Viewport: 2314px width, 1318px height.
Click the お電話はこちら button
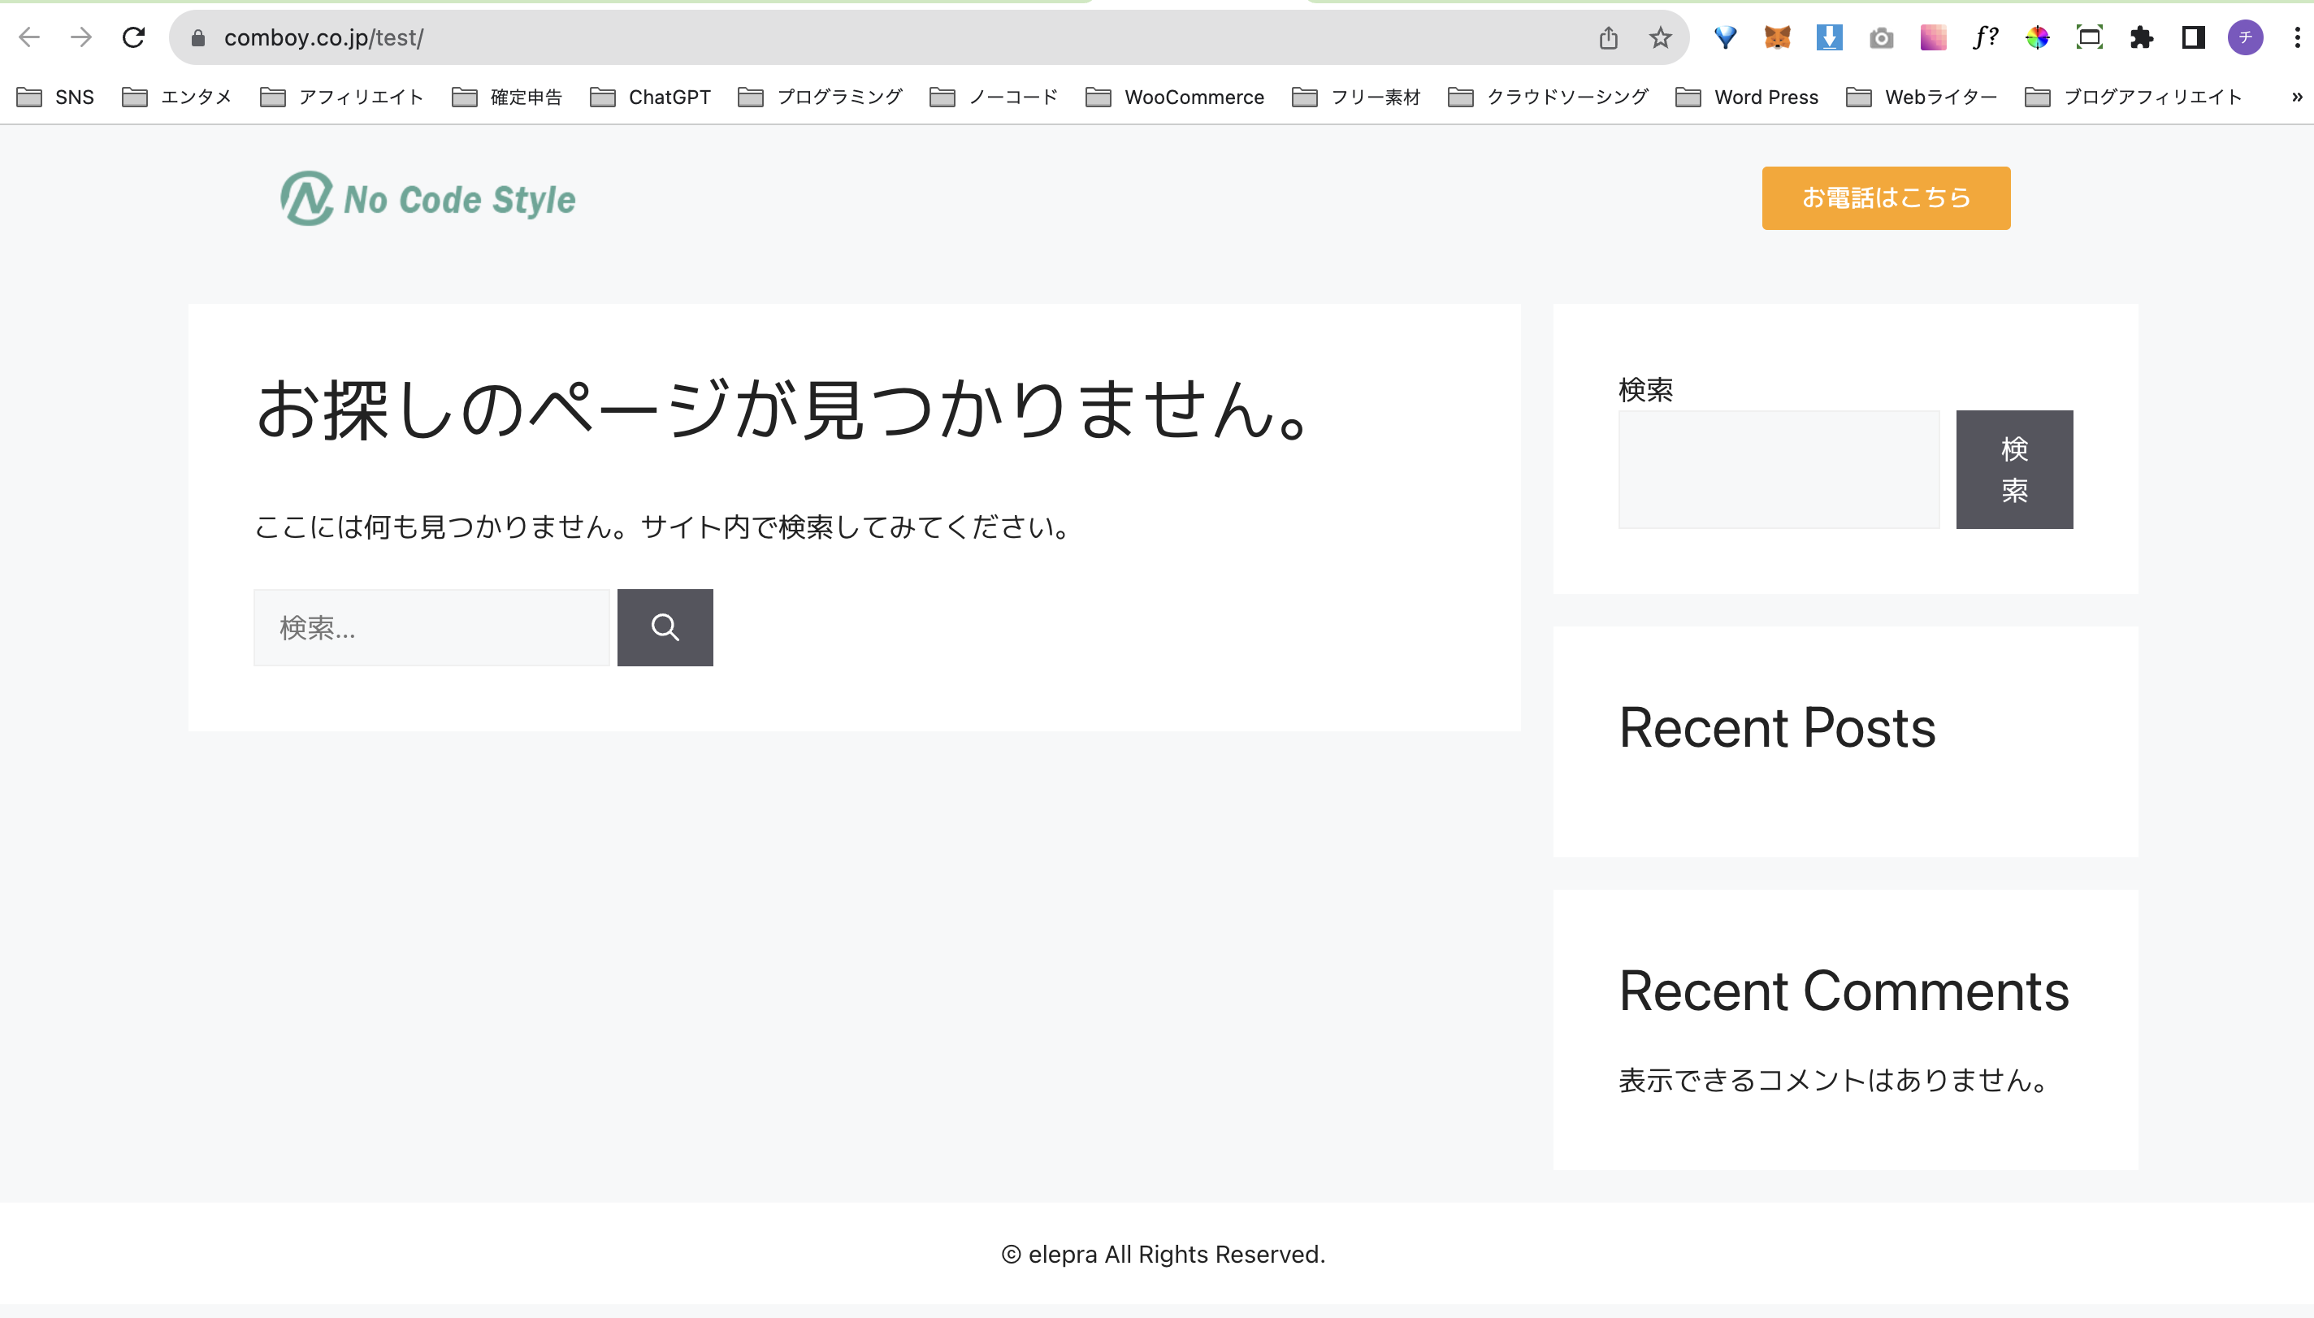coord(1886,197)
